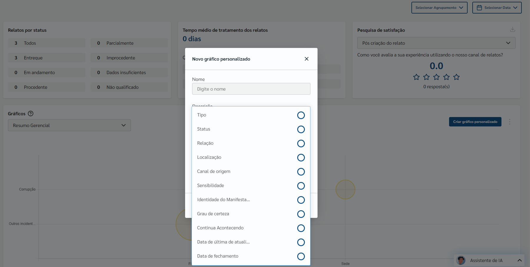The height and width of the screenshot is (267, 530).
Task: Click the Gráficos help question icon
Action: coord(31,114)
